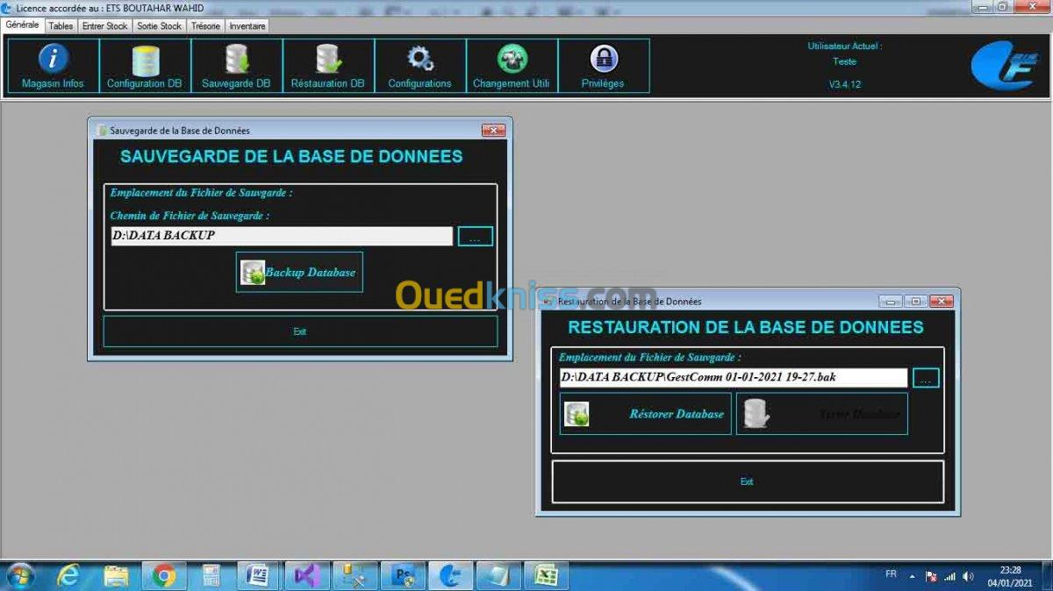Image resolution: width=1053 pixels, height=591 pixels.
Task: Click the Action Center flag icon
Action: 932,576
